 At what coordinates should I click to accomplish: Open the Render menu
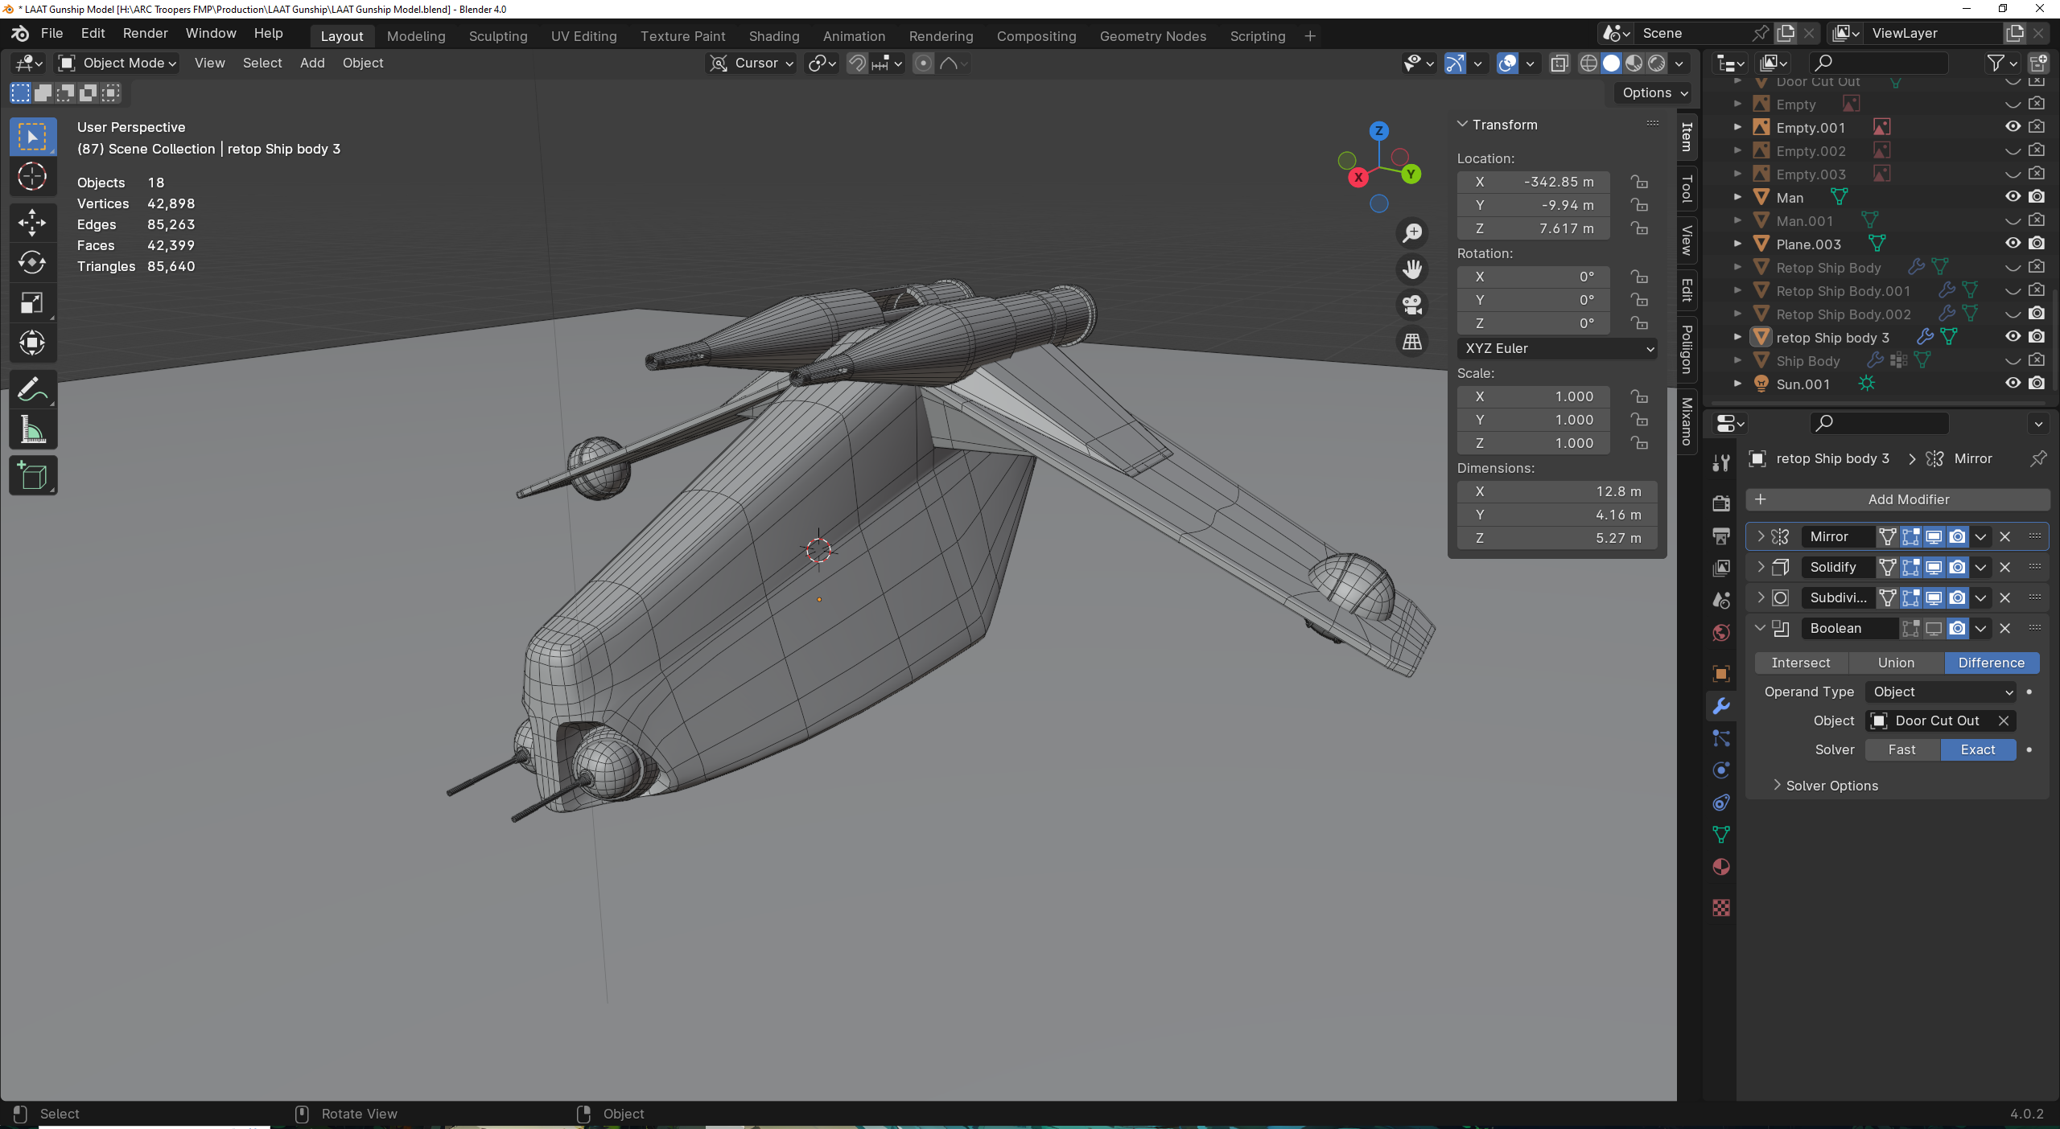pyautogui.click(x=145, y=33)
